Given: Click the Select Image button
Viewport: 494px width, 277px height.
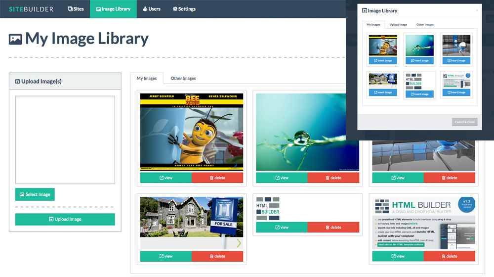Looking at the screenshot, I should click(x=35, y=194).
